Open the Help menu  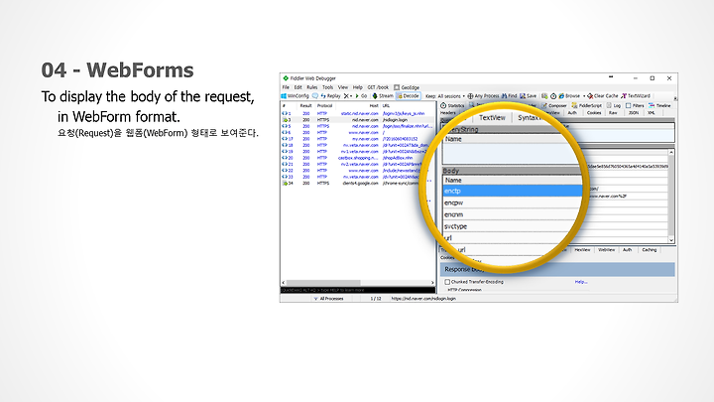358,87
